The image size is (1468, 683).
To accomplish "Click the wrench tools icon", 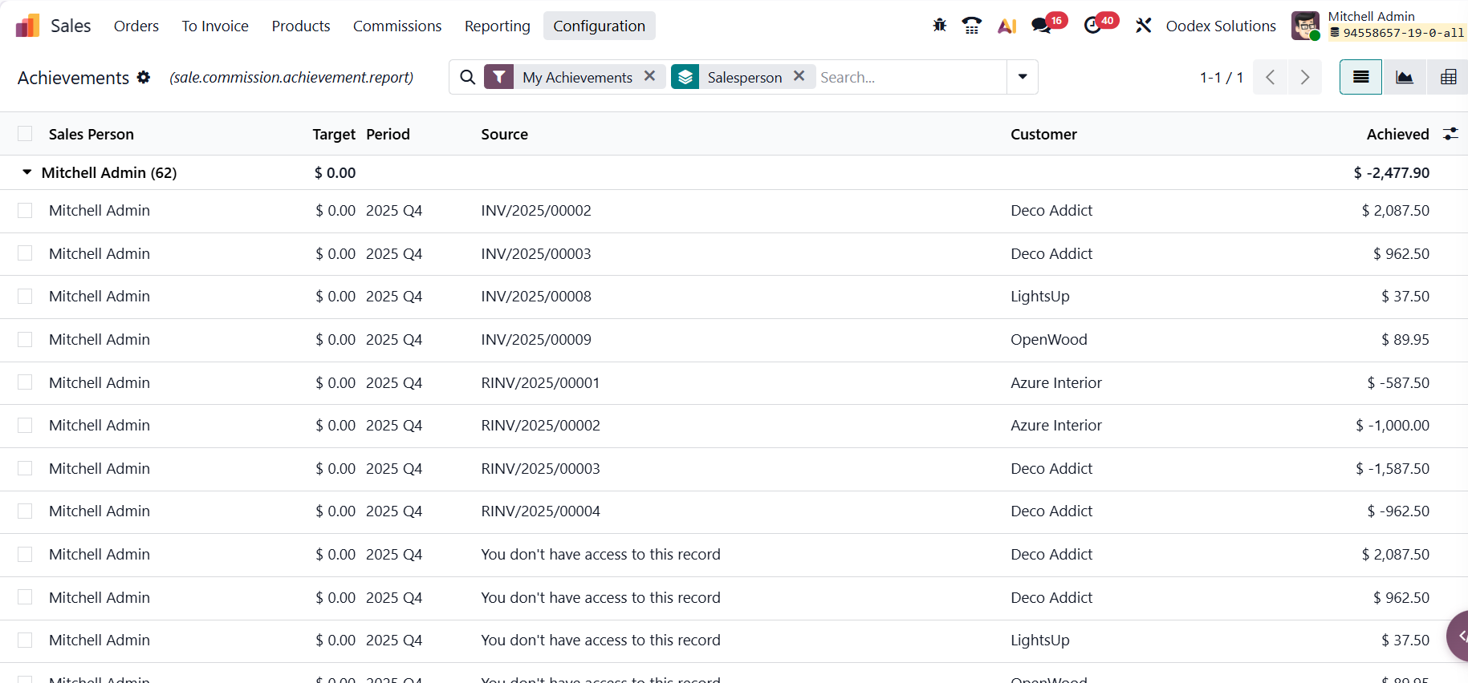I will [x=1144, y=26].
